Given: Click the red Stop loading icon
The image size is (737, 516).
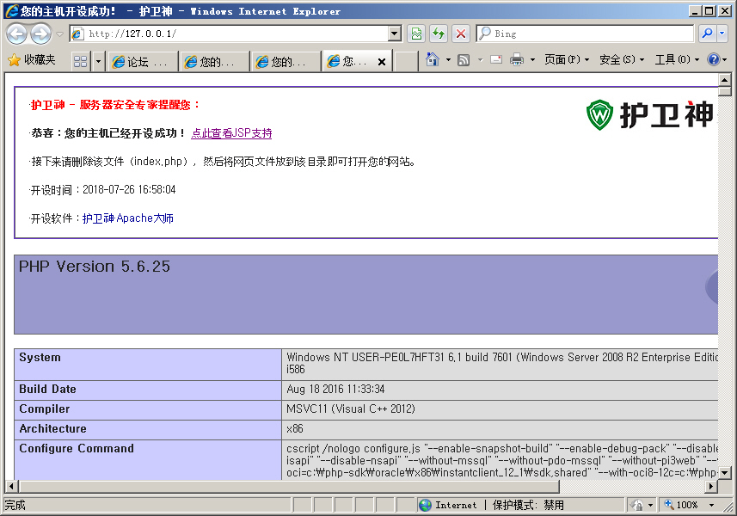Looking at the screenshot, I should [461, 34].
